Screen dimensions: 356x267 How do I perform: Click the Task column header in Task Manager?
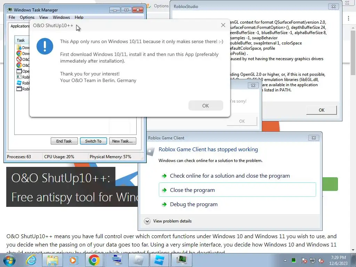pos(22,40)
